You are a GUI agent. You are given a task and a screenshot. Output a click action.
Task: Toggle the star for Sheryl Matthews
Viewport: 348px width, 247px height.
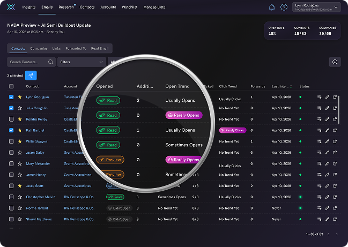tap(20, 219)
